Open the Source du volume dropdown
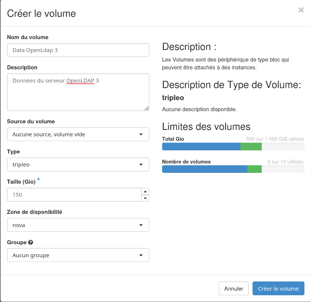This screenshot has height=302, width=310. 78,134
